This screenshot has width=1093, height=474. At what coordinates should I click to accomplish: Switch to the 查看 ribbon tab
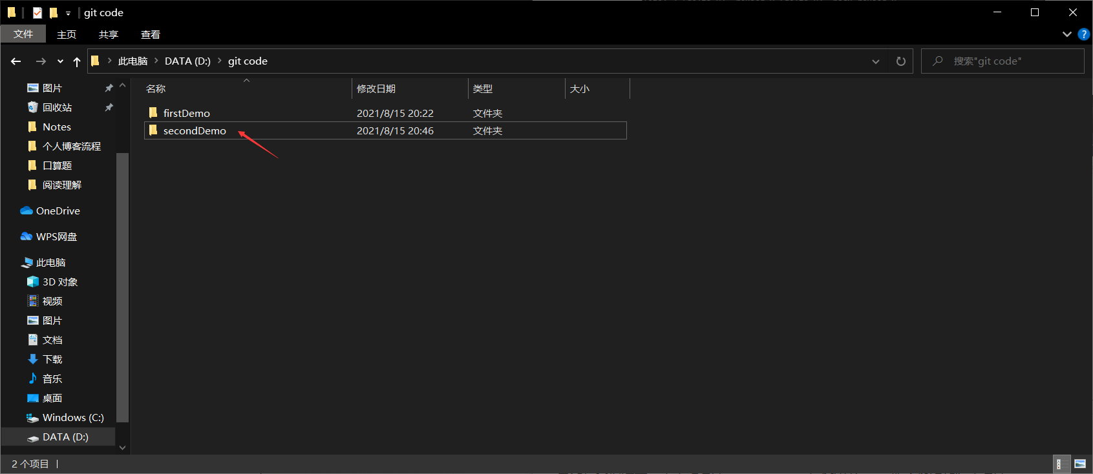pos(151,34)
